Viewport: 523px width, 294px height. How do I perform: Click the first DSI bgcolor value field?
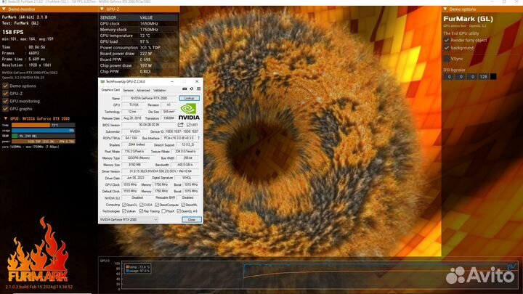(450, 77)
